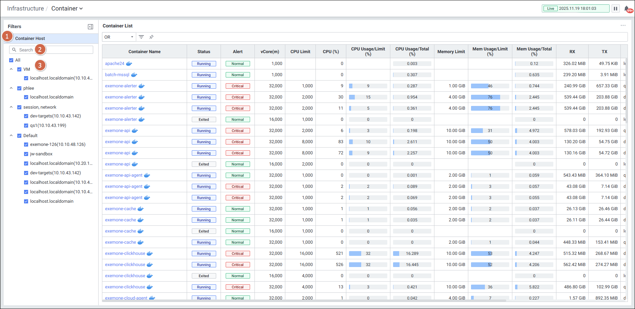This screenshot has height=309, width=635.
Task: Pause the live data refresh
Action: (x=616, y=8)
